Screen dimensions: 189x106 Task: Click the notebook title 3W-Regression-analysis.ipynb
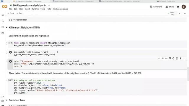coord(29,5)
